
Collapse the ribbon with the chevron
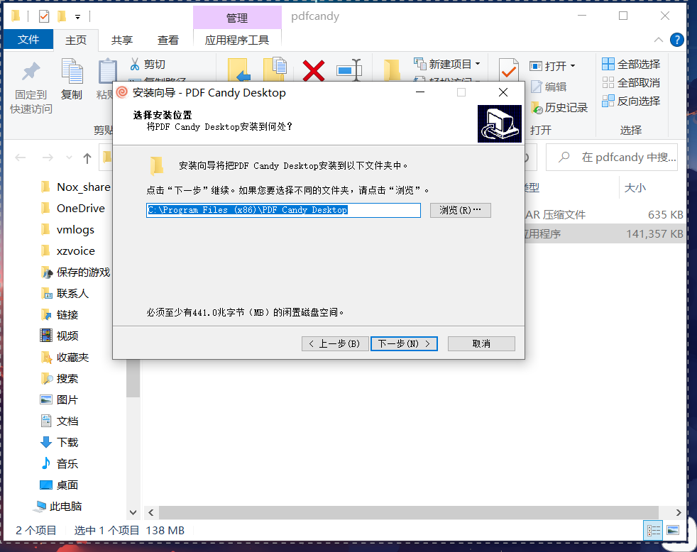pyautogui.click(x=659, y=40)
